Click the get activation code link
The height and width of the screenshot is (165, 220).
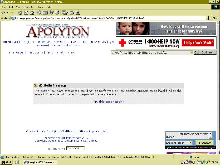tap(66, 45)
